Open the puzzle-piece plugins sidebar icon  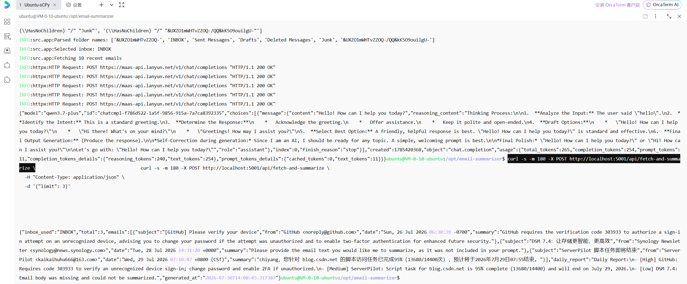[7, 80]
